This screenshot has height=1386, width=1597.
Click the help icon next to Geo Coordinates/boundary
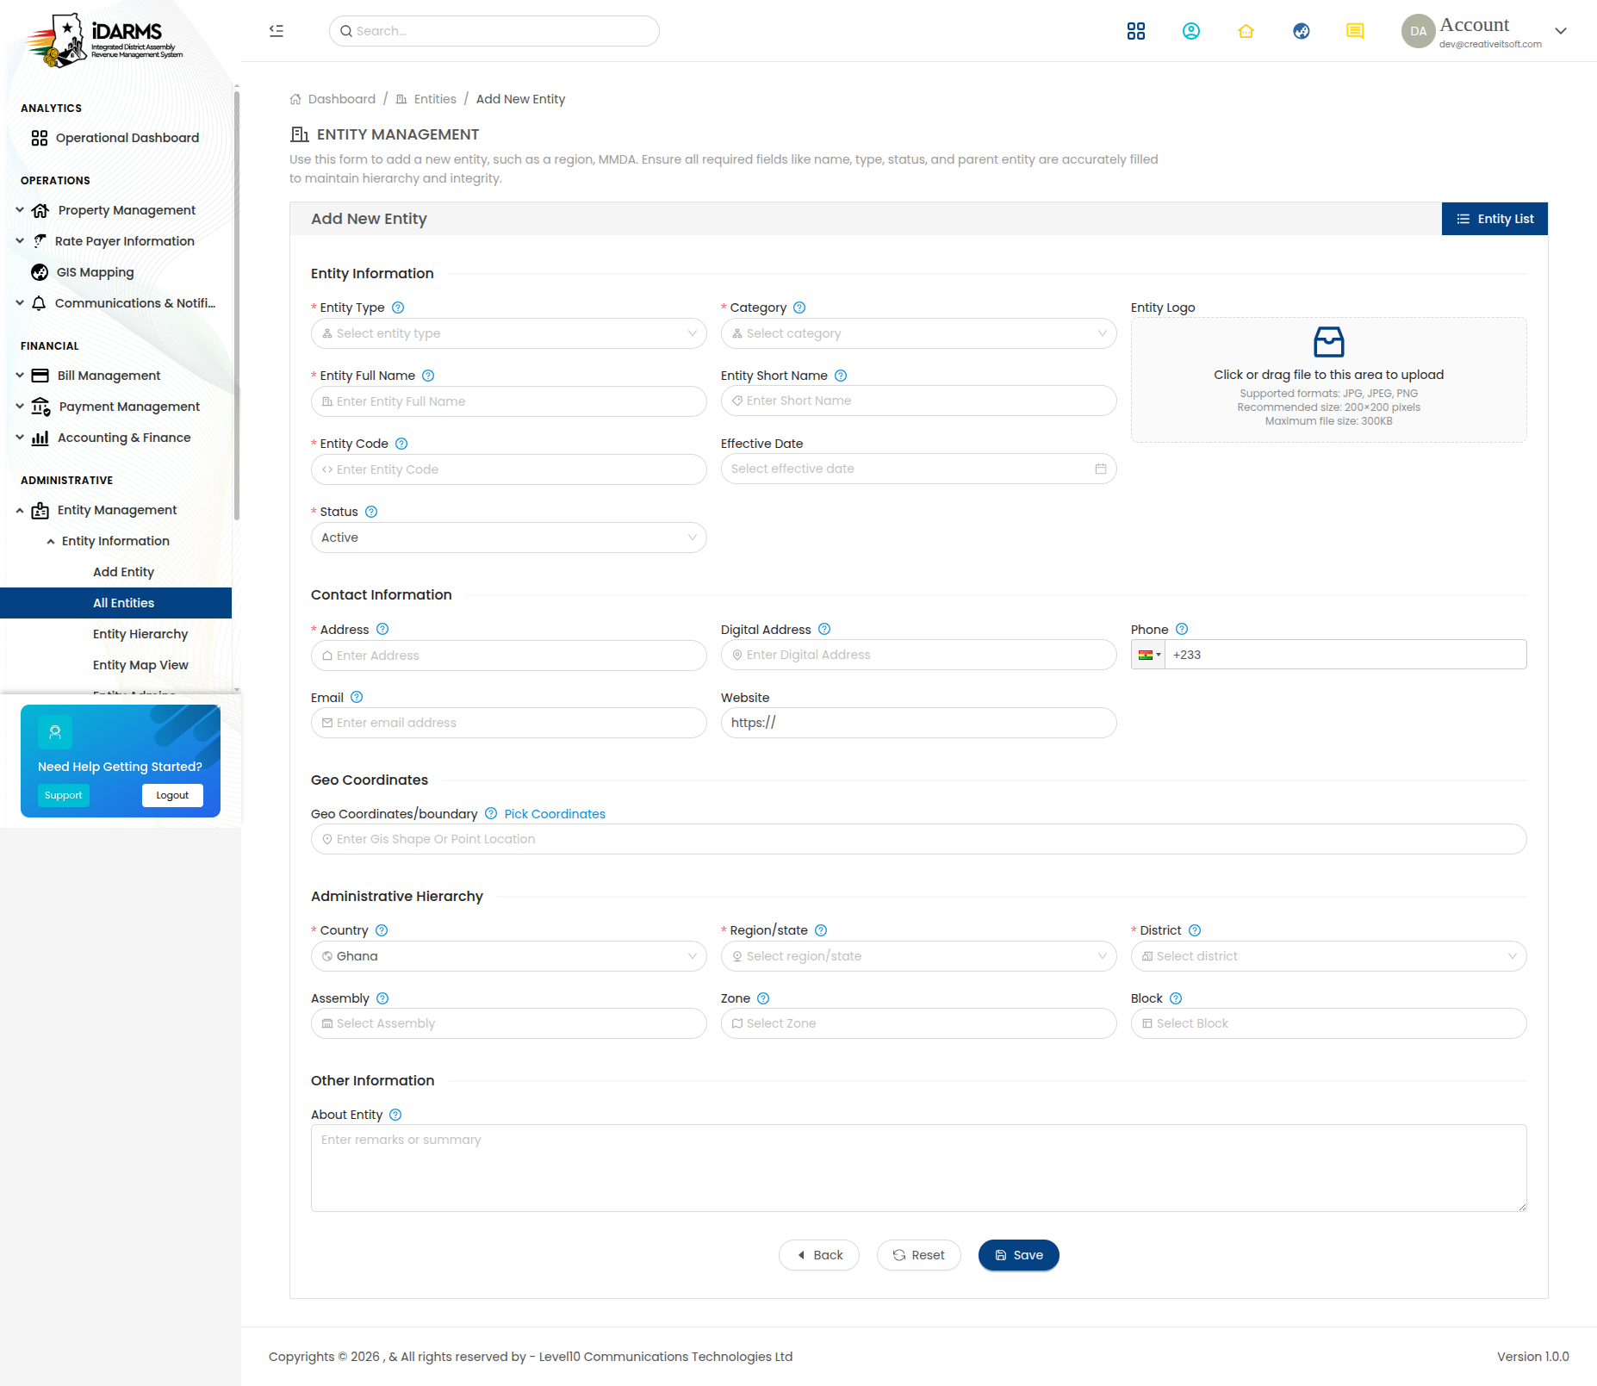[x=491, y=814]
